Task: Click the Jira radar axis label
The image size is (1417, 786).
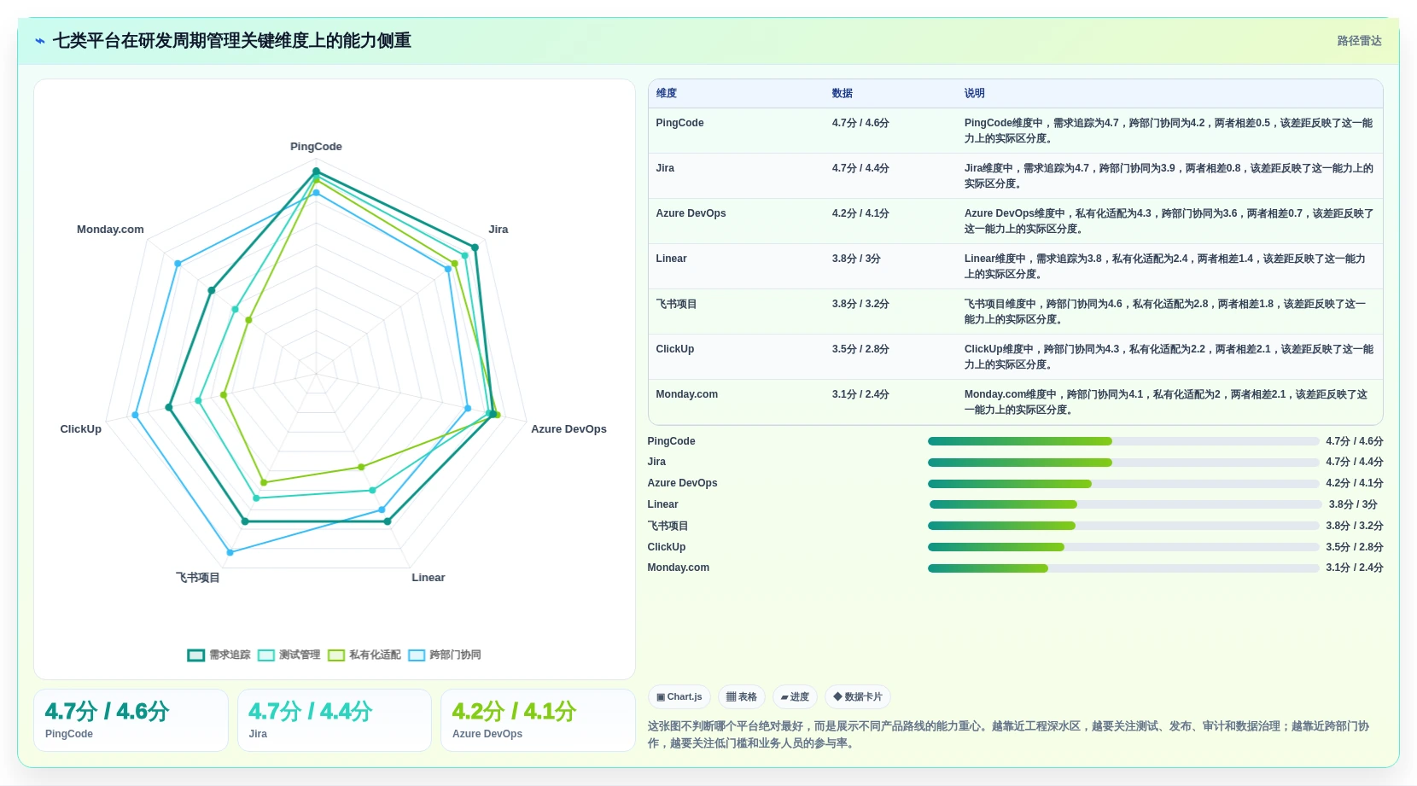Action: [499, 230]
